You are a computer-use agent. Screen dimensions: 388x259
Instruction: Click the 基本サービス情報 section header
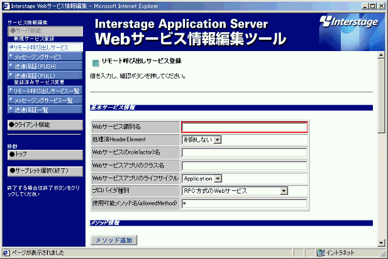point(231,107)
